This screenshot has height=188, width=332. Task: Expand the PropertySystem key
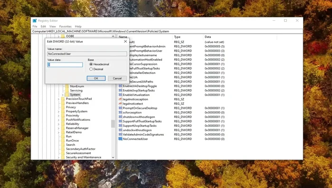coord(58,111)
